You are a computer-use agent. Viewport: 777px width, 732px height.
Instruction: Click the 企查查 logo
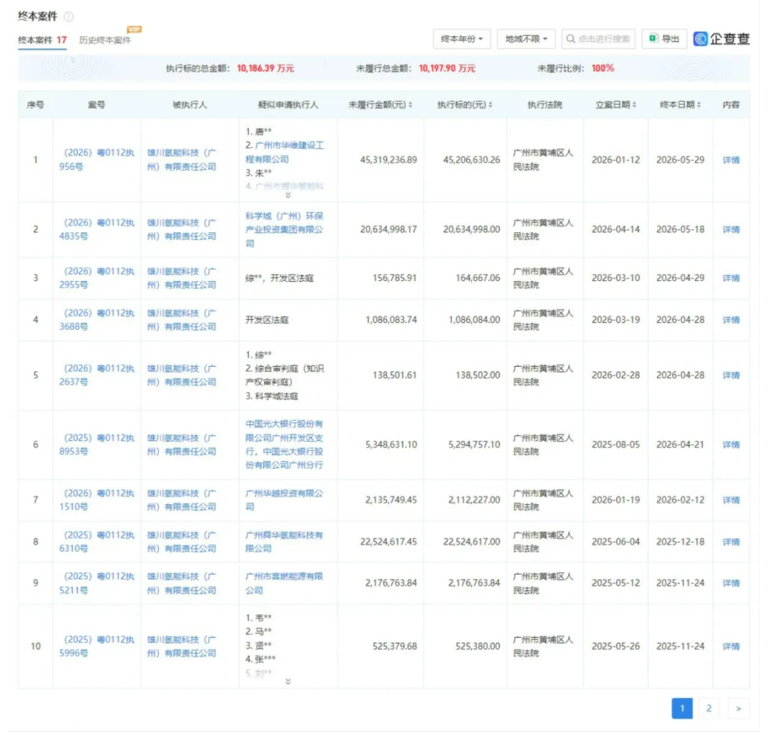pyautogui.click(x=722, y=39)
